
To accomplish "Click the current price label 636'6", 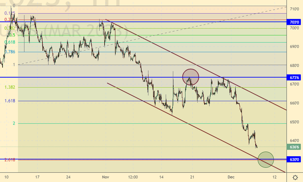I will pos(295,147).
